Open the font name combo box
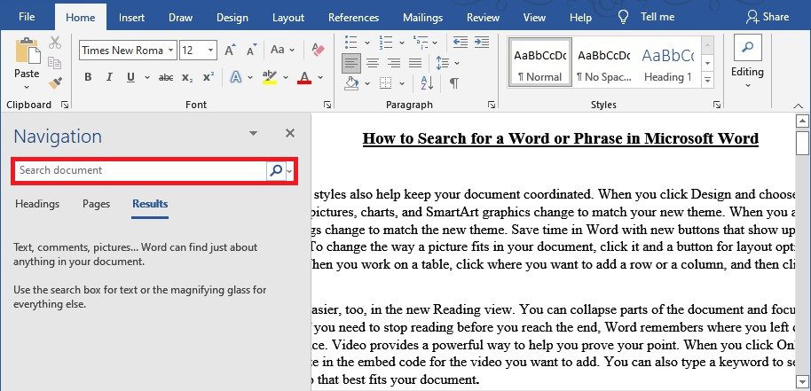Screen dimensions: 811x391 coord(129,51)
